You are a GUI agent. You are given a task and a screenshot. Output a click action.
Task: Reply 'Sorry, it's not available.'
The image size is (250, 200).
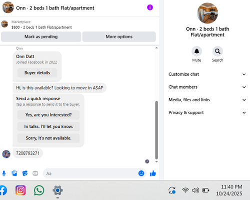pyautogui.click(x=48, y=138)
